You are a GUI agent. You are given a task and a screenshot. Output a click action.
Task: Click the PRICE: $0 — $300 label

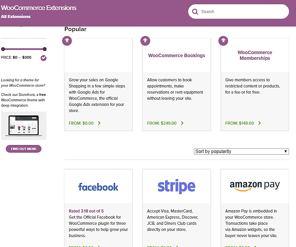point(16,57)
